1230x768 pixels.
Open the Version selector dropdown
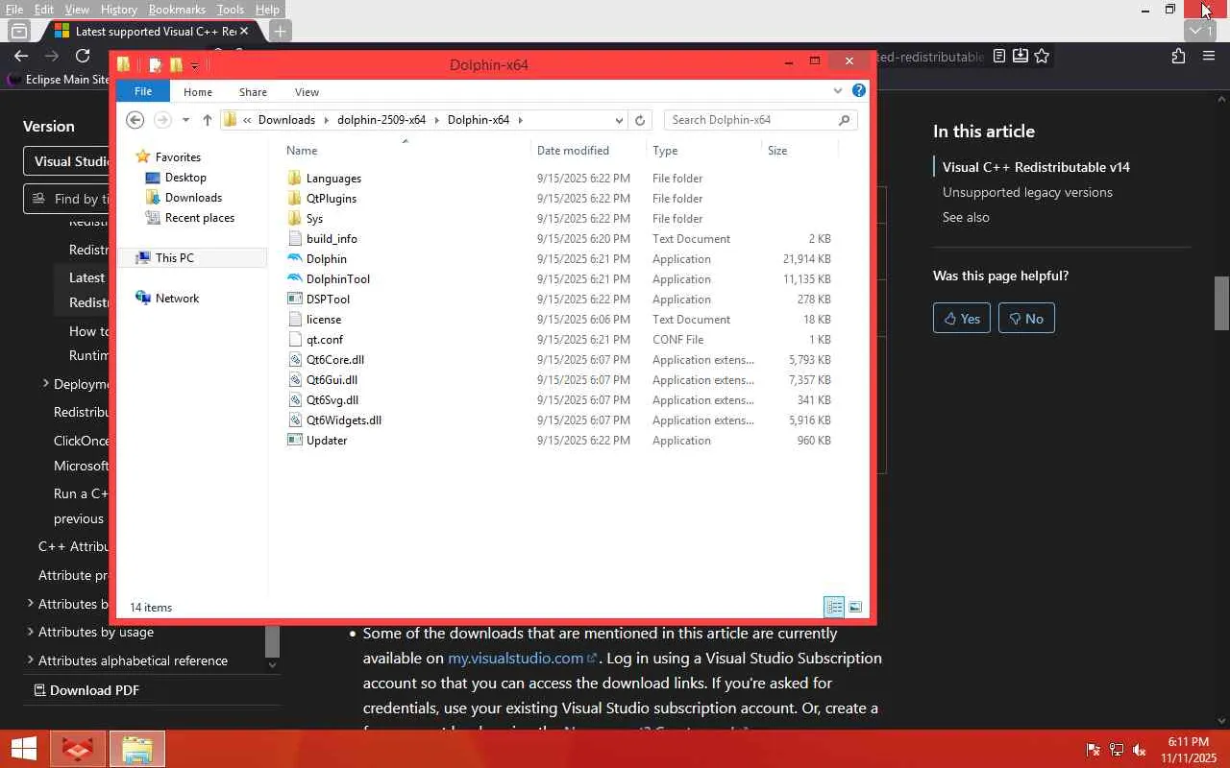tap(67, 161)
